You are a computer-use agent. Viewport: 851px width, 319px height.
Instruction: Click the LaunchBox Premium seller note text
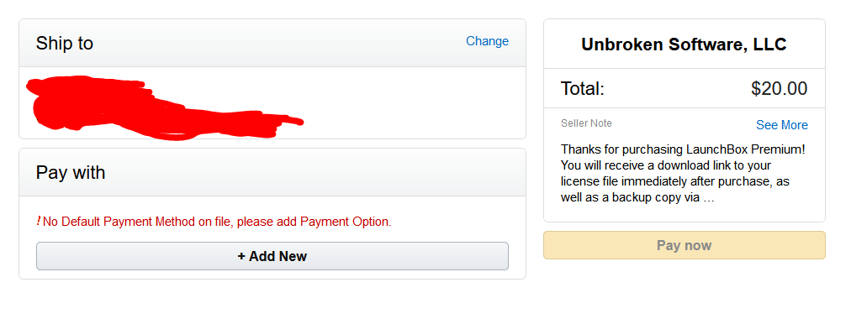(x=684, y=173)
